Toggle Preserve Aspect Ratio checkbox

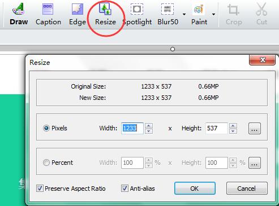click(x=40, y=188)
